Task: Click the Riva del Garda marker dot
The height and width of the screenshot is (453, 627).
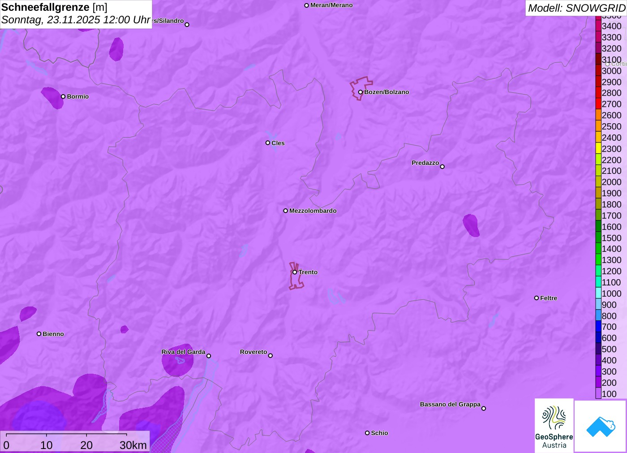Action: (x=209, y=356)
